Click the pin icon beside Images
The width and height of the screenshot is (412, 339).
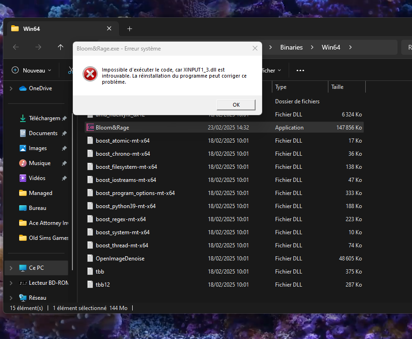pyautogui.click(x=64, y=148)
